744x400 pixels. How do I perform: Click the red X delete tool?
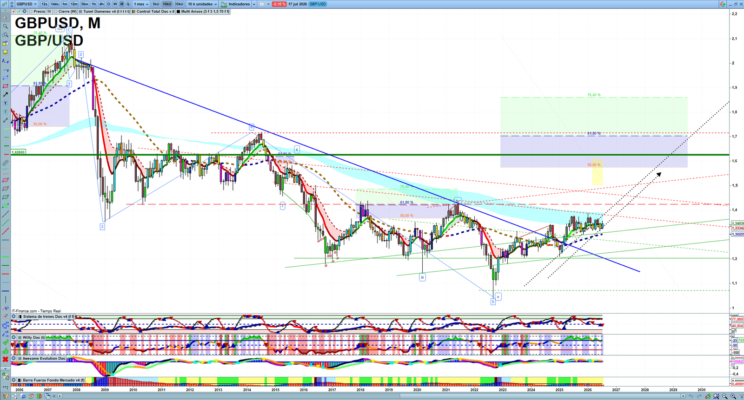6,359
